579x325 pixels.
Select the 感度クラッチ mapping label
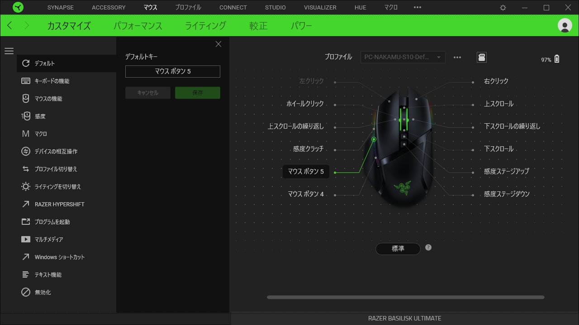click(308, 149)
